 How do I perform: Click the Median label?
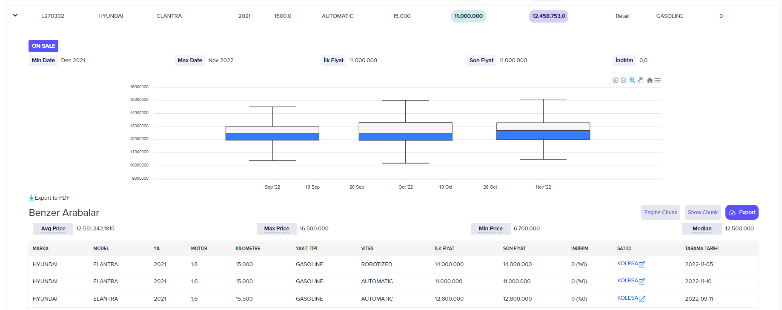[x=702, y=229]
